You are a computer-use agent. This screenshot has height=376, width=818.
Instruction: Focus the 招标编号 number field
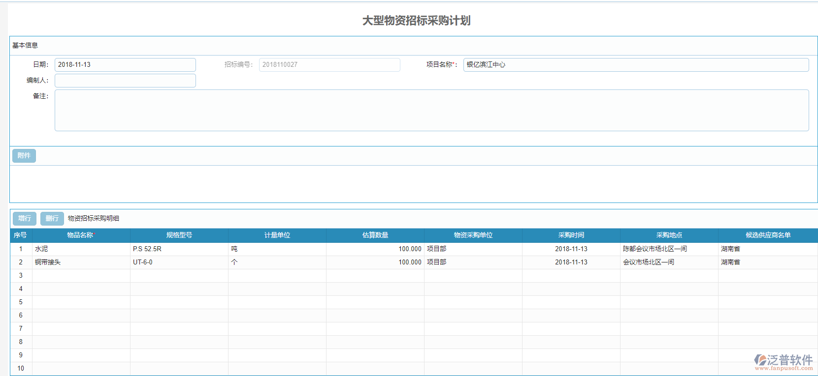point(329,65)
